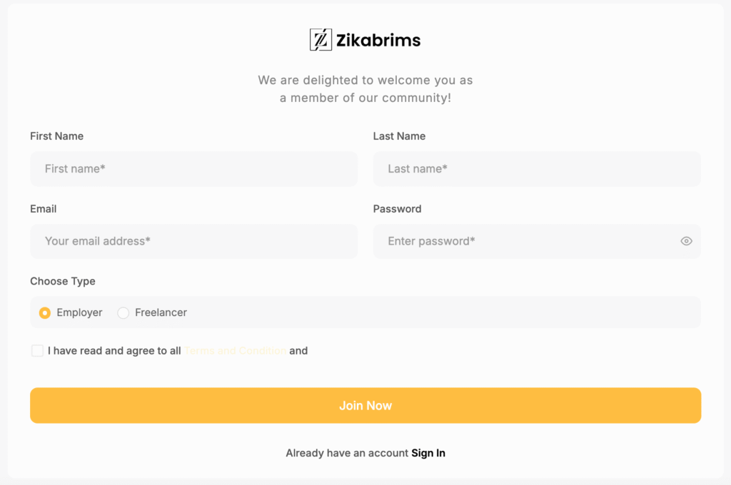The image size is (731, 485).
Task: Click the First Name label
Action: pyautogui.click(x=57, y=136)
